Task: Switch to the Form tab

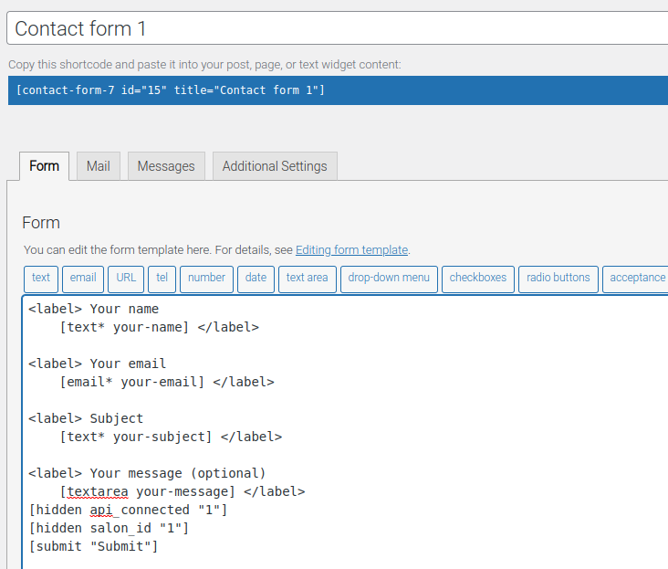Action: (45, 166)
